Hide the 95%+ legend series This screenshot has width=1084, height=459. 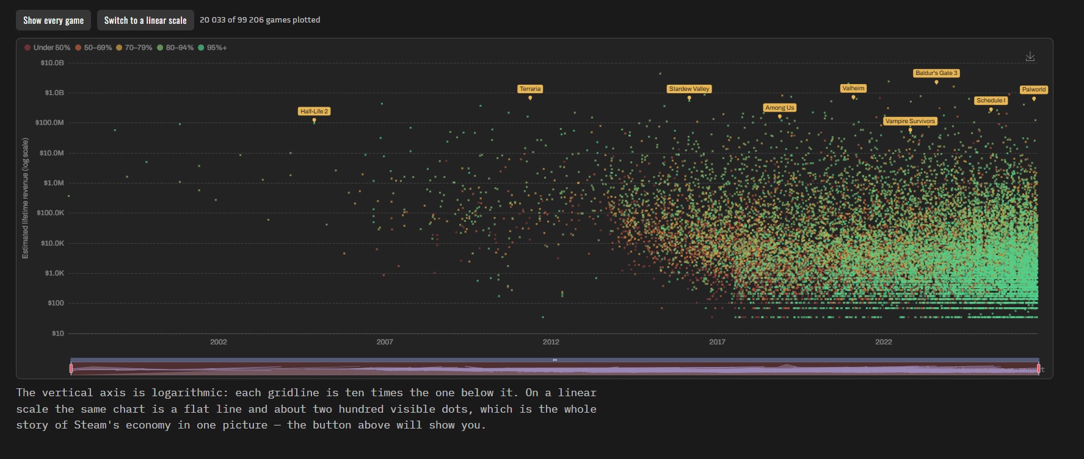pyautogui.click(x=213, y=48)
